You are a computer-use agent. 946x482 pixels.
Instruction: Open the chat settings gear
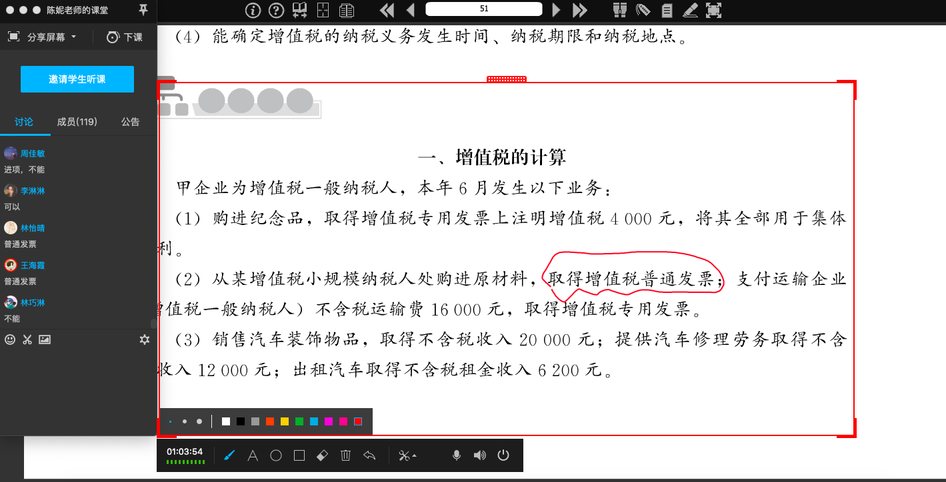point(144,340)
